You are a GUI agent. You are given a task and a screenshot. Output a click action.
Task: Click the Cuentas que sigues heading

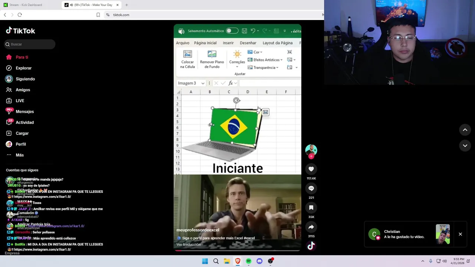[22, 170]
